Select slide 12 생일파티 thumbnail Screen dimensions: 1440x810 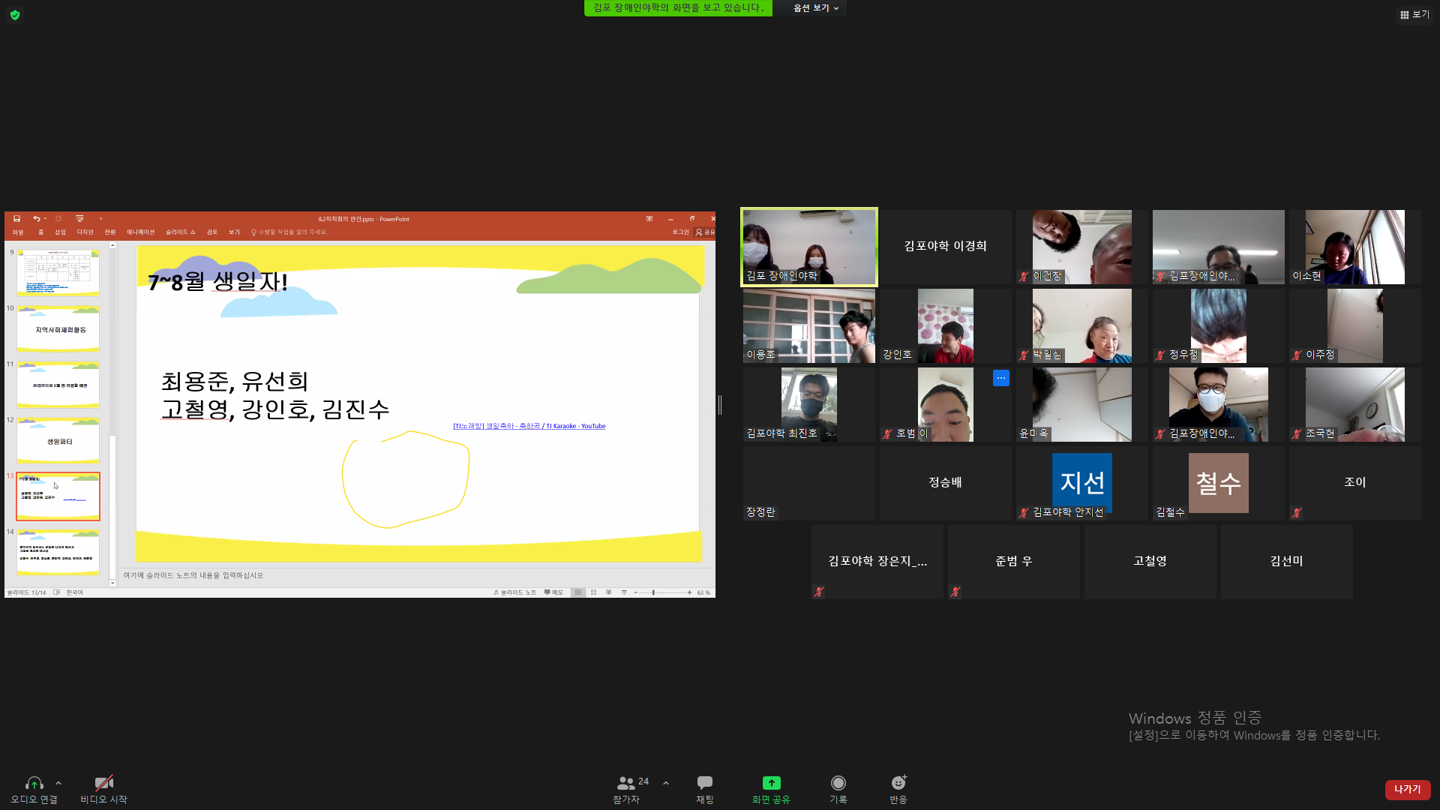[x=58, y=440]
